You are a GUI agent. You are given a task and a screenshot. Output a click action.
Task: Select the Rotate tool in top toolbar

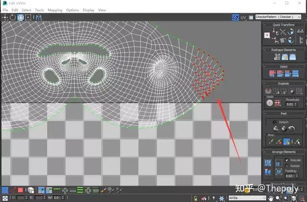(12, 18)
